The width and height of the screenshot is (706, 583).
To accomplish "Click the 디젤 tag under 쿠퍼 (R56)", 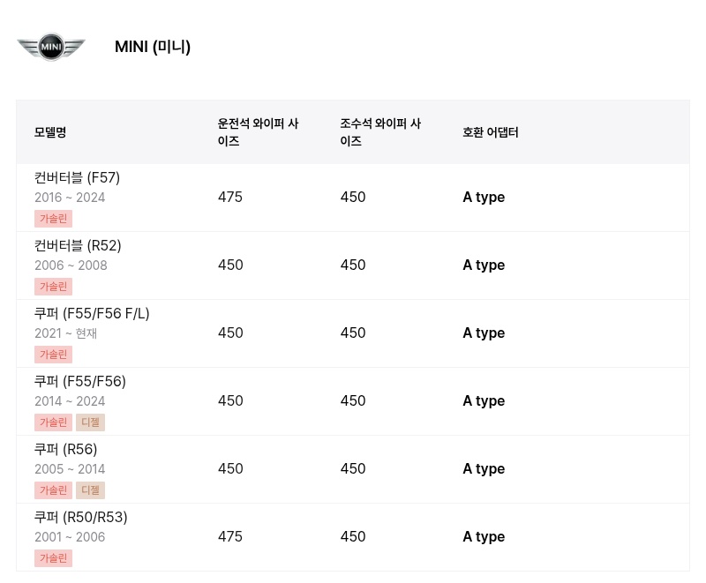I will pyautogui.click(x=91, y=490).
